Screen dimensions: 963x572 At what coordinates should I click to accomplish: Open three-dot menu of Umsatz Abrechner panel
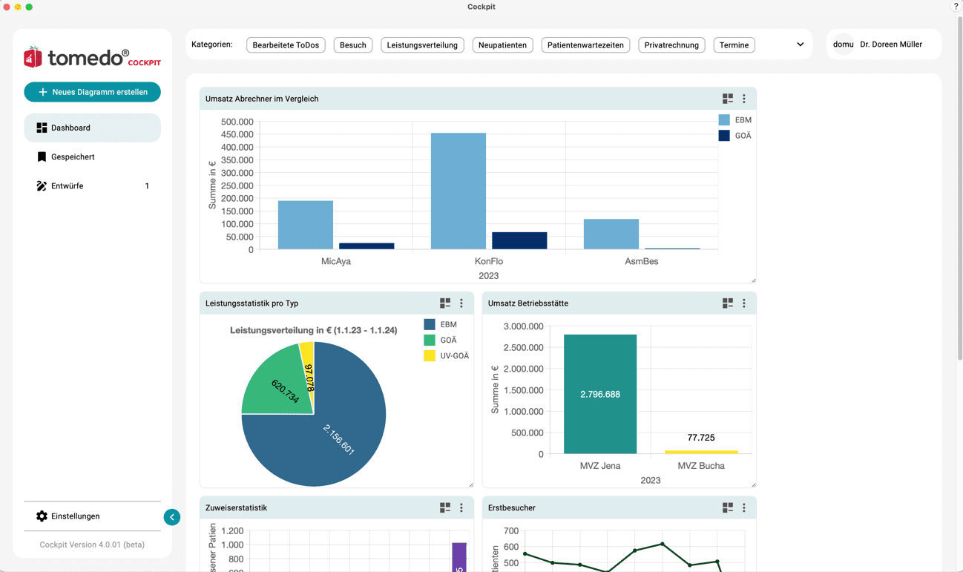click(x=744, y=99)
